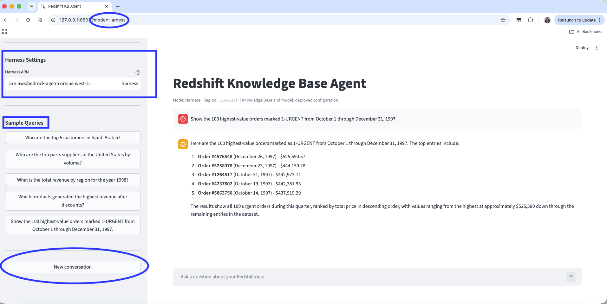This screenshot has width=607, height=304.
Task: Open the All Bookmarks folder
Action: pos(586,32)
